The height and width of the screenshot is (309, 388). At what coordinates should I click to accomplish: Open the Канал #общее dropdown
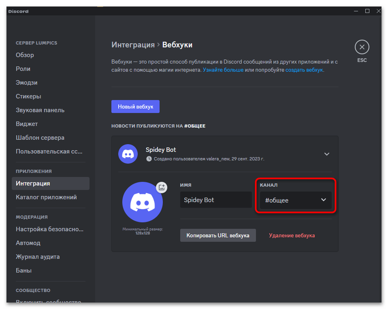tap(296, 200)
